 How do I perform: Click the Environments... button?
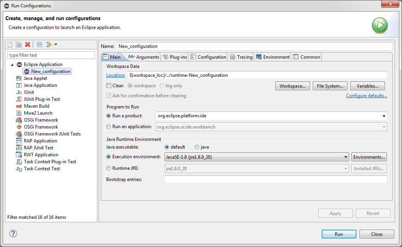point(369,157)
